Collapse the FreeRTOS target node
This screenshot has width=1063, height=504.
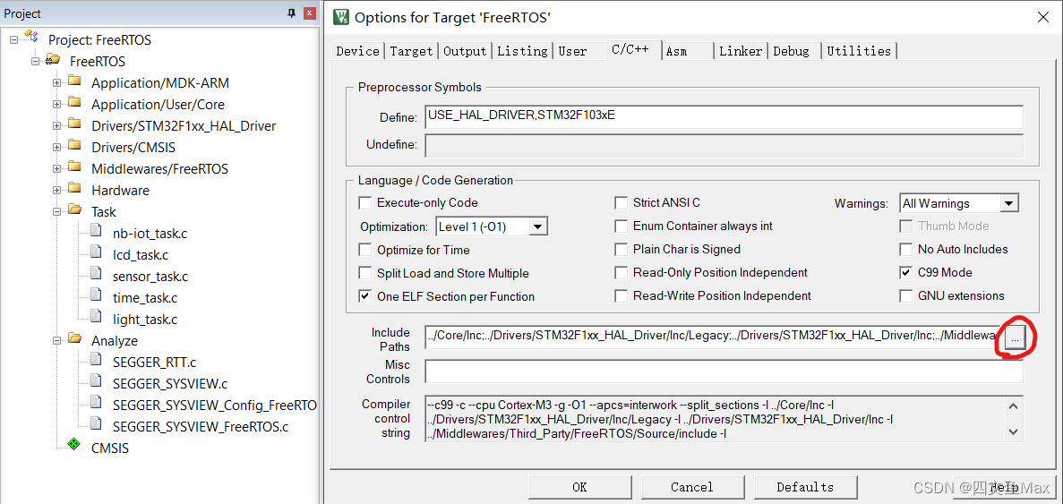(35, 62)
